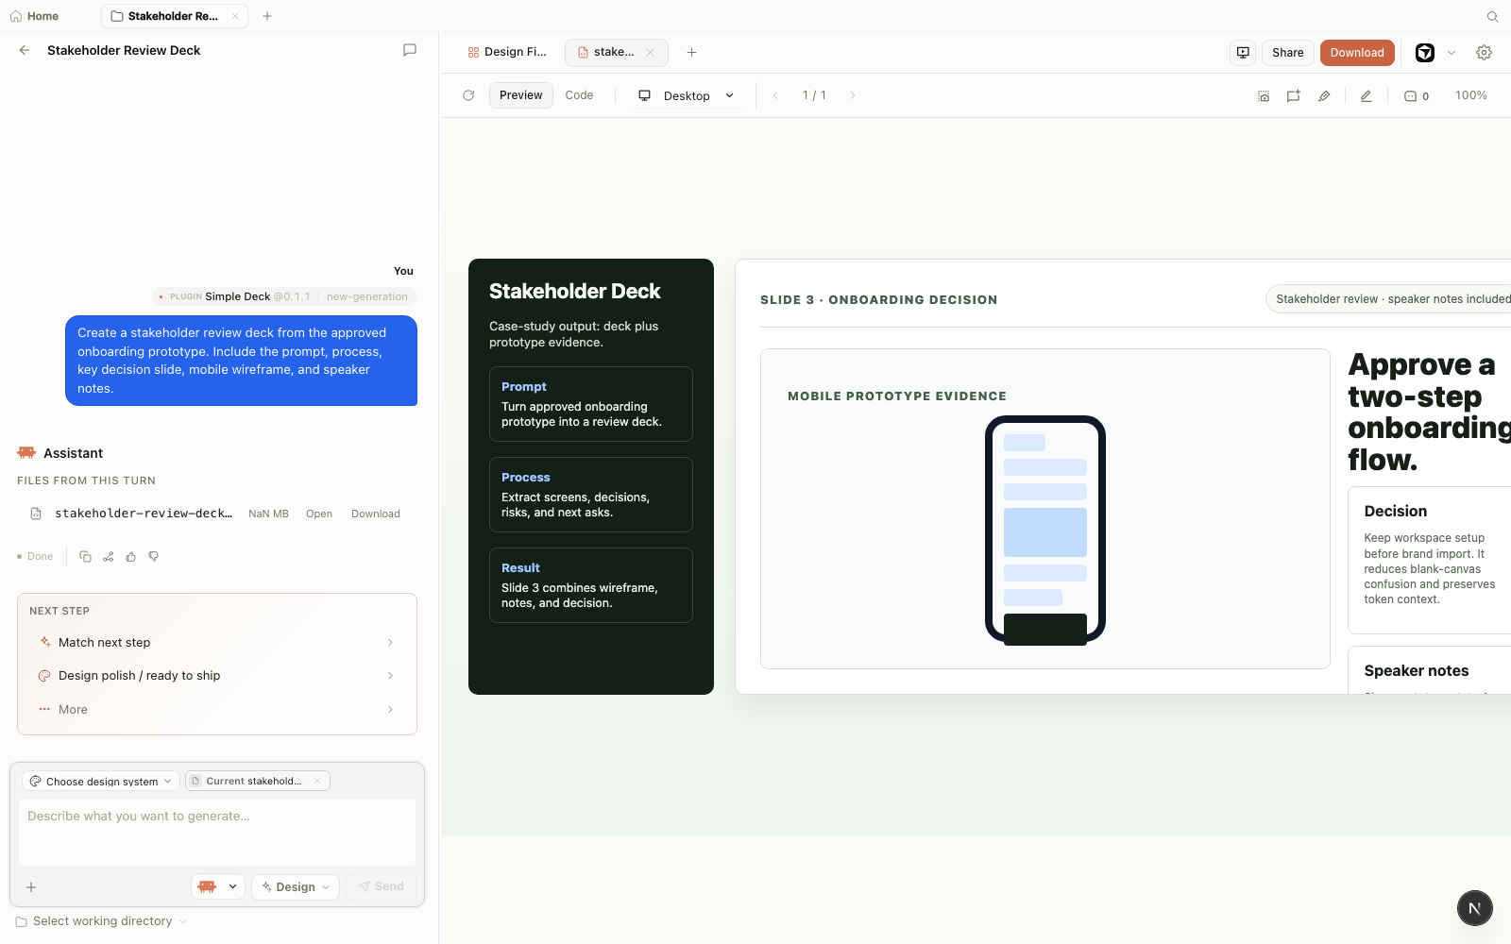The image size is (1511, 944).
Task: Click the Process card in Stakeholder Deck
Action: point(591,495)
